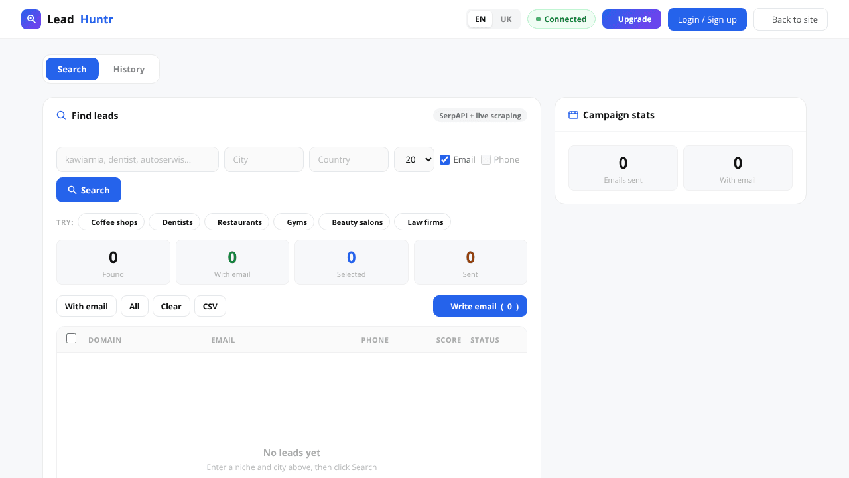The image size is (849, 478).
Task: Switch language to EN
Action: click(x=480, y=19)
